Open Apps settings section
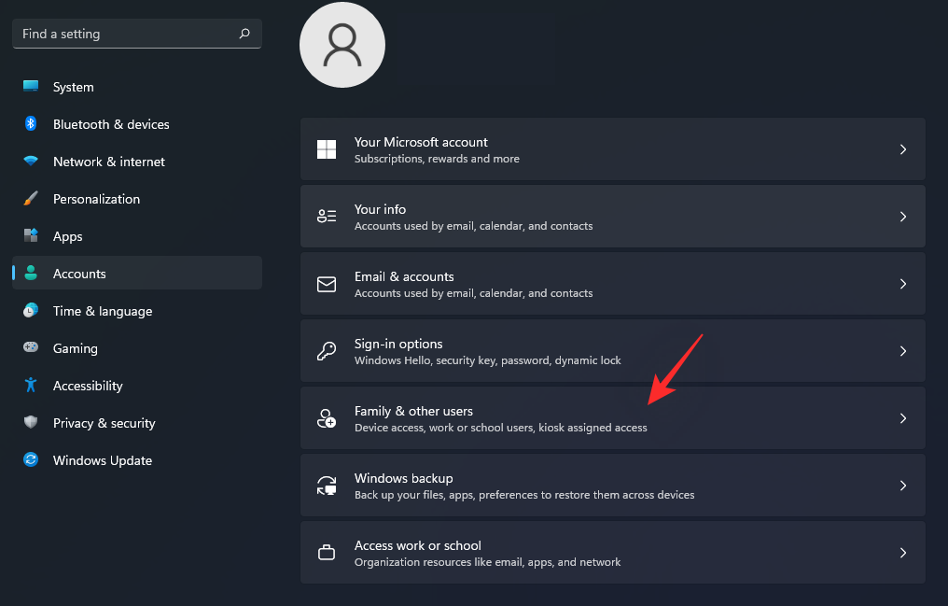Image resolution: width=948 pixels, height=606 pixels. [136, 236]
